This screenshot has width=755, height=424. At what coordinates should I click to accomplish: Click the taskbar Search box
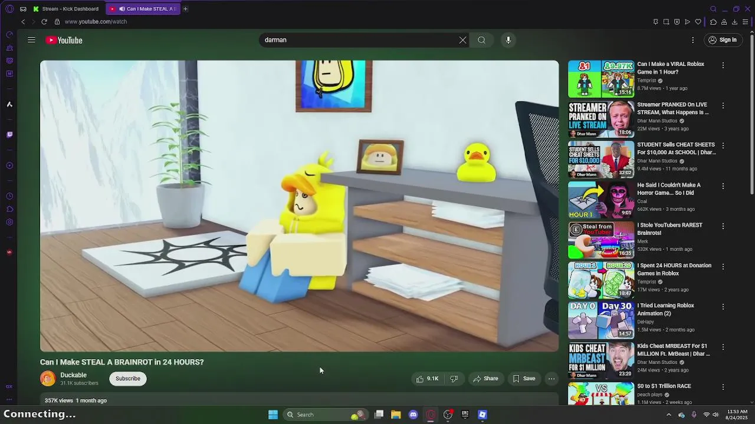pos(324,415)
